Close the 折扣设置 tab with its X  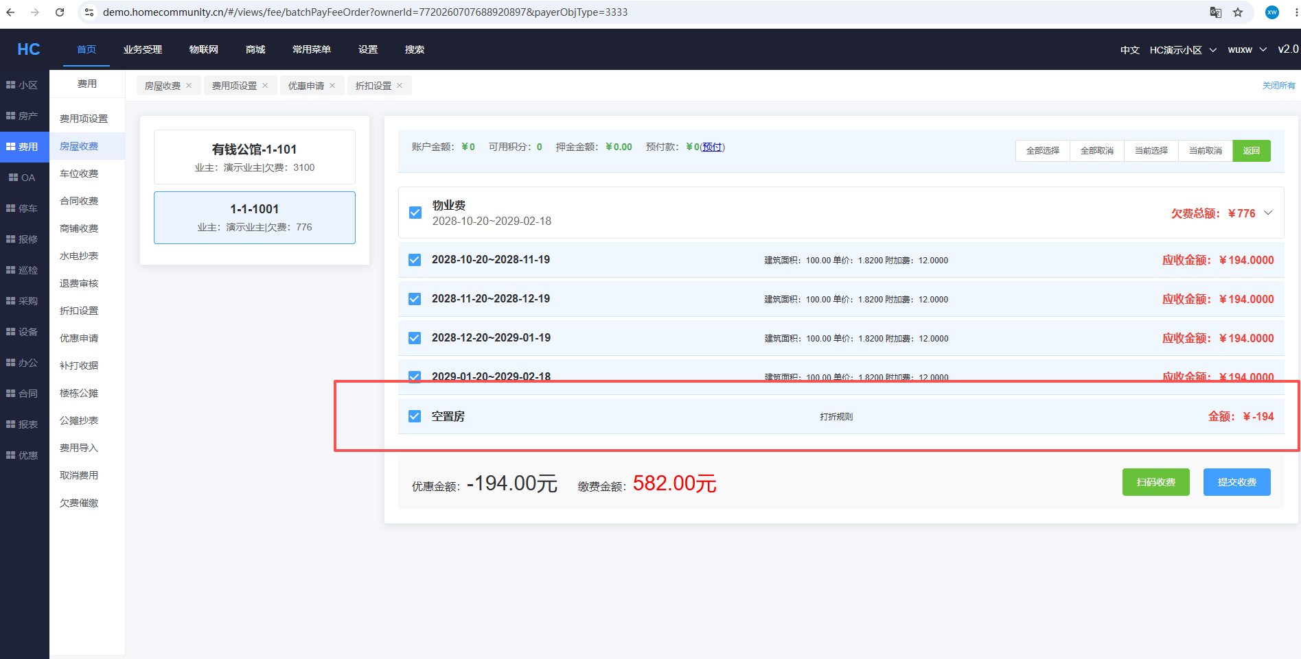click(400, 86)
